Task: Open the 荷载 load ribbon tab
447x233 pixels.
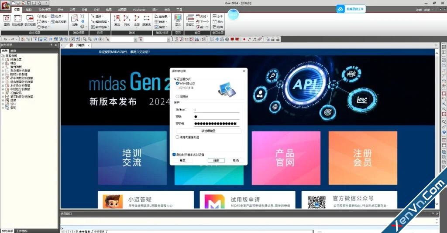Action: pyautogui.click(x=84, y=10)
